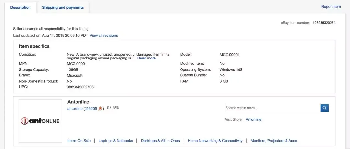
Task: Click the seller feedback star icon
Action: pos(100,109)
